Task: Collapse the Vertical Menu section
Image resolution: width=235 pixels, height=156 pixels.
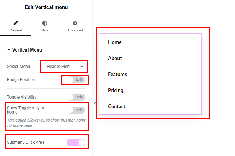Action: click(9, 50)
